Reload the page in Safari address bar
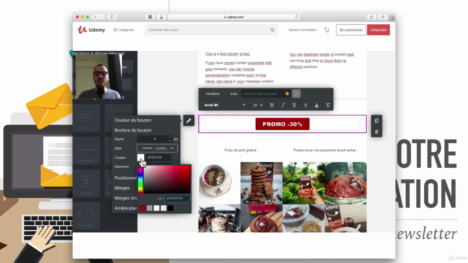 [x=297, y=17]
